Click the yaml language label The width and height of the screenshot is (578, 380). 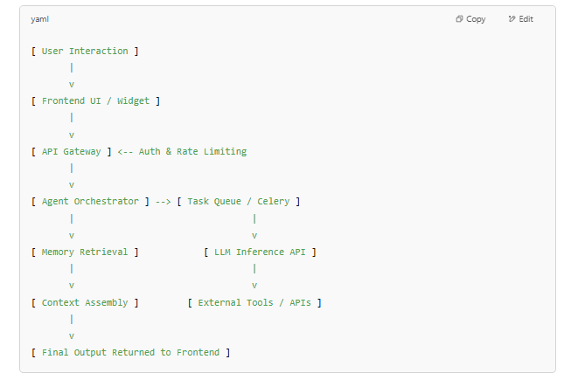pyautogui.click(x=40, y=19)
